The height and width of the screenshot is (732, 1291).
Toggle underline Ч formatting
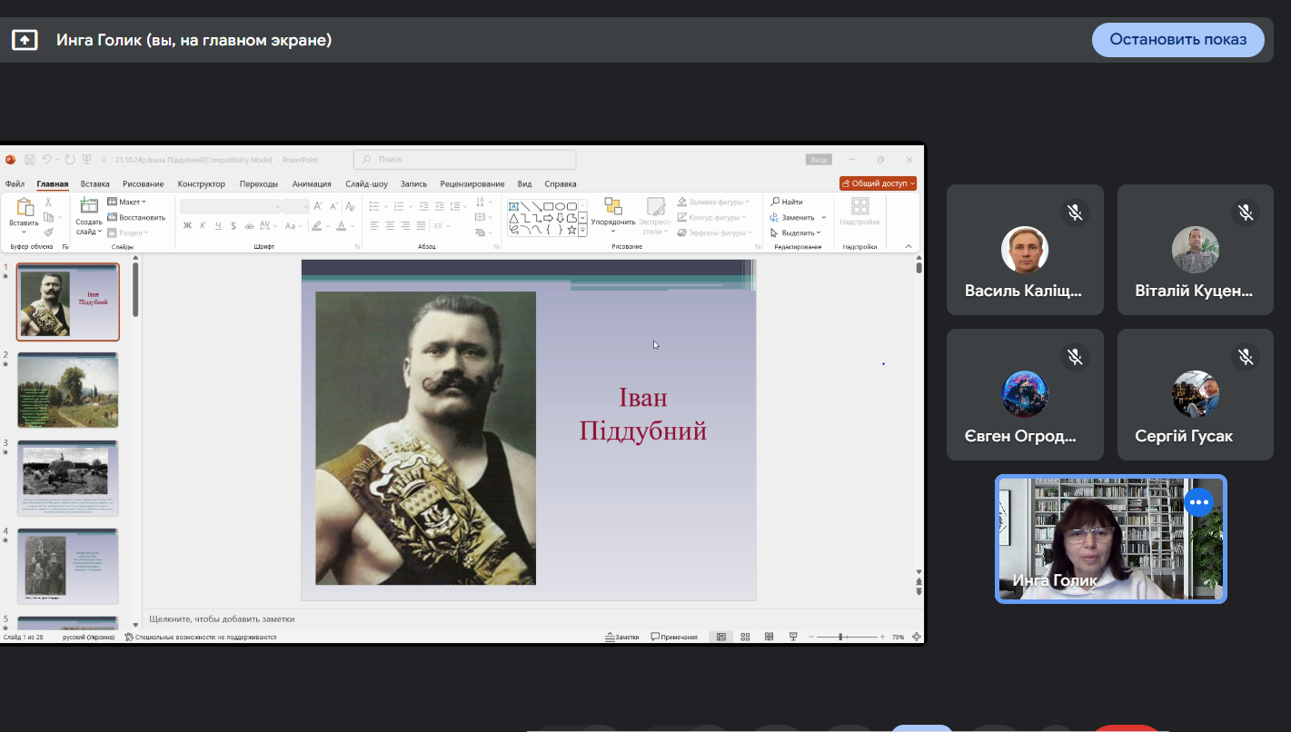click(x=218, y=225)
